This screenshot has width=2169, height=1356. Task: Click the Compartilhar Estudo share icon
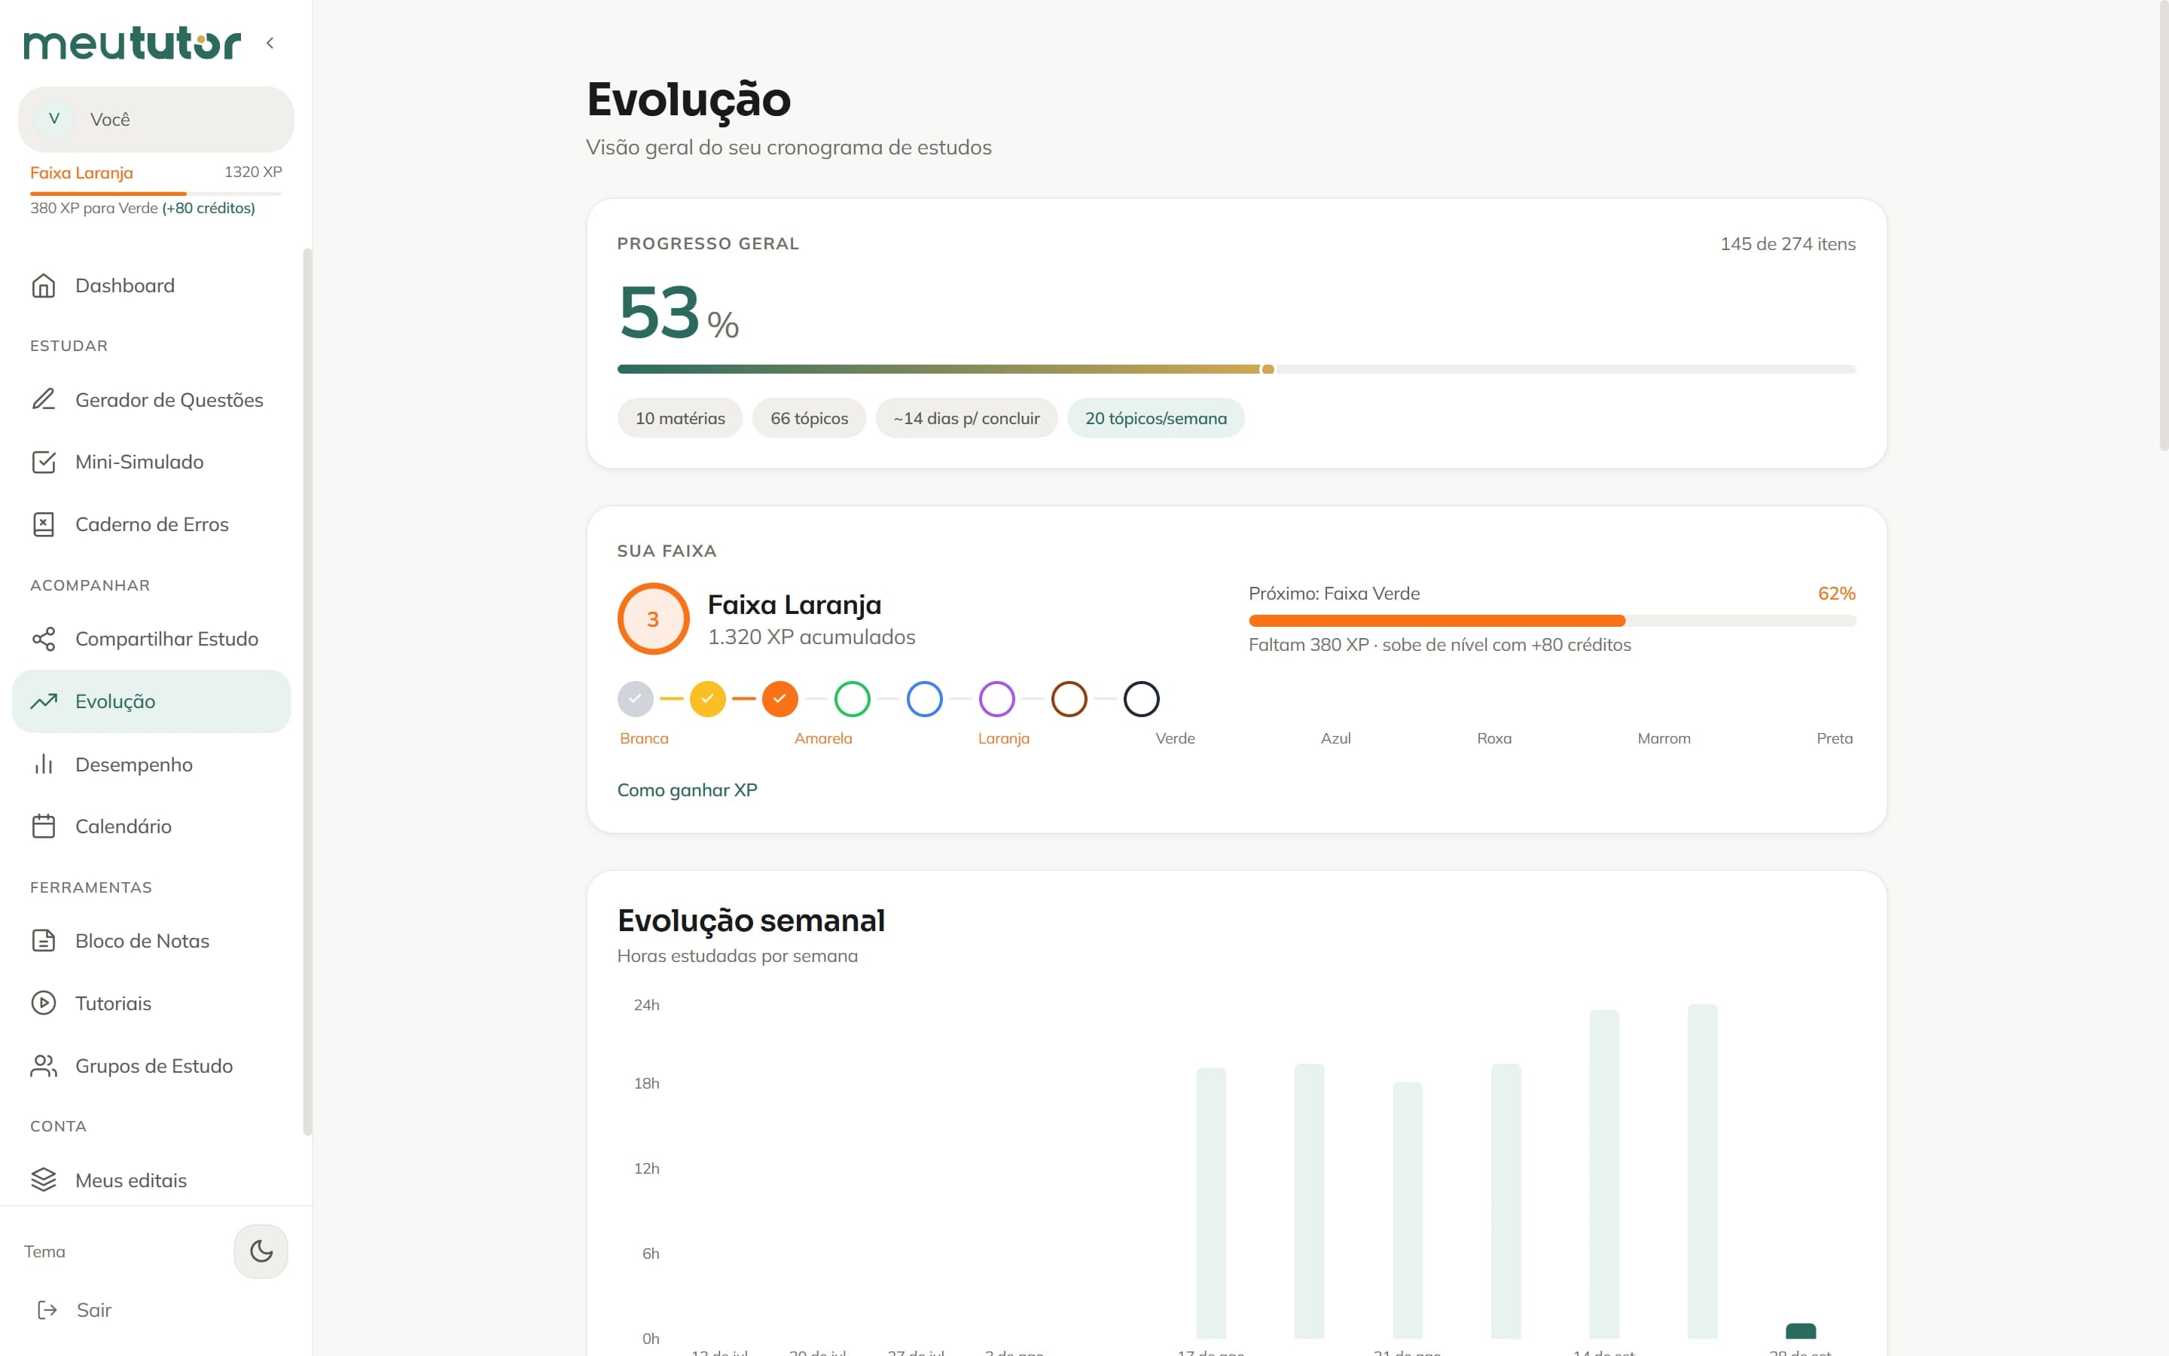pos(44,639)
